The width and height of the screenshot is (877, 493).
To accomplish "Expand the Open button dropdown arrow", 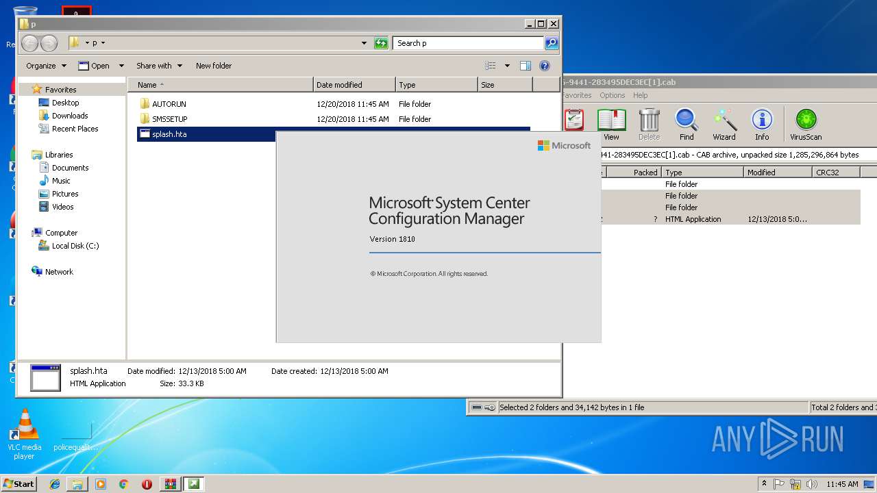I will tap(121, 66).
